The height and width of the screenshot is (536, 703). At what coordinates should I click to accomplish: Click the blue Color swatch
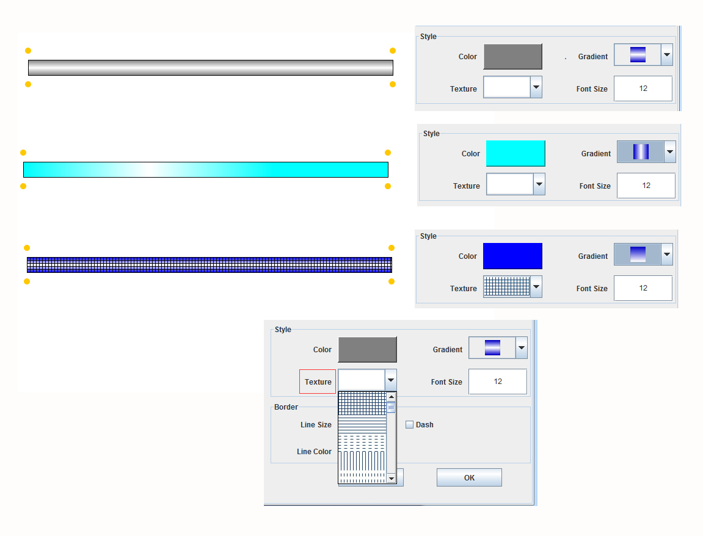point(512,256)
